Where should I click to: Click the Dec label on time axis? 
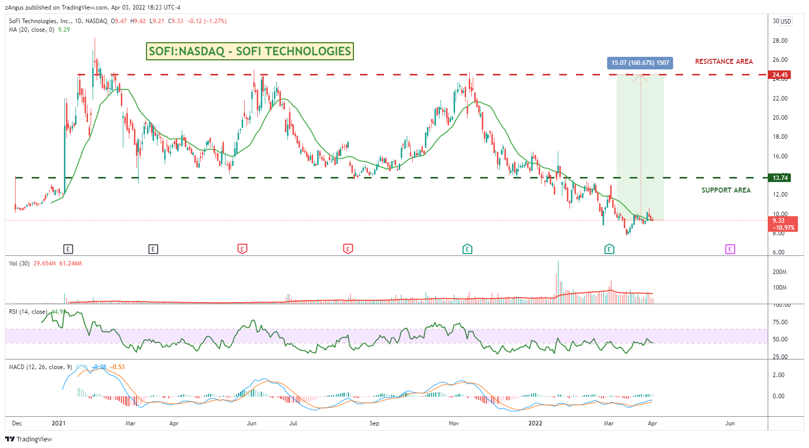pyautogui.click(x=17, y=423)
